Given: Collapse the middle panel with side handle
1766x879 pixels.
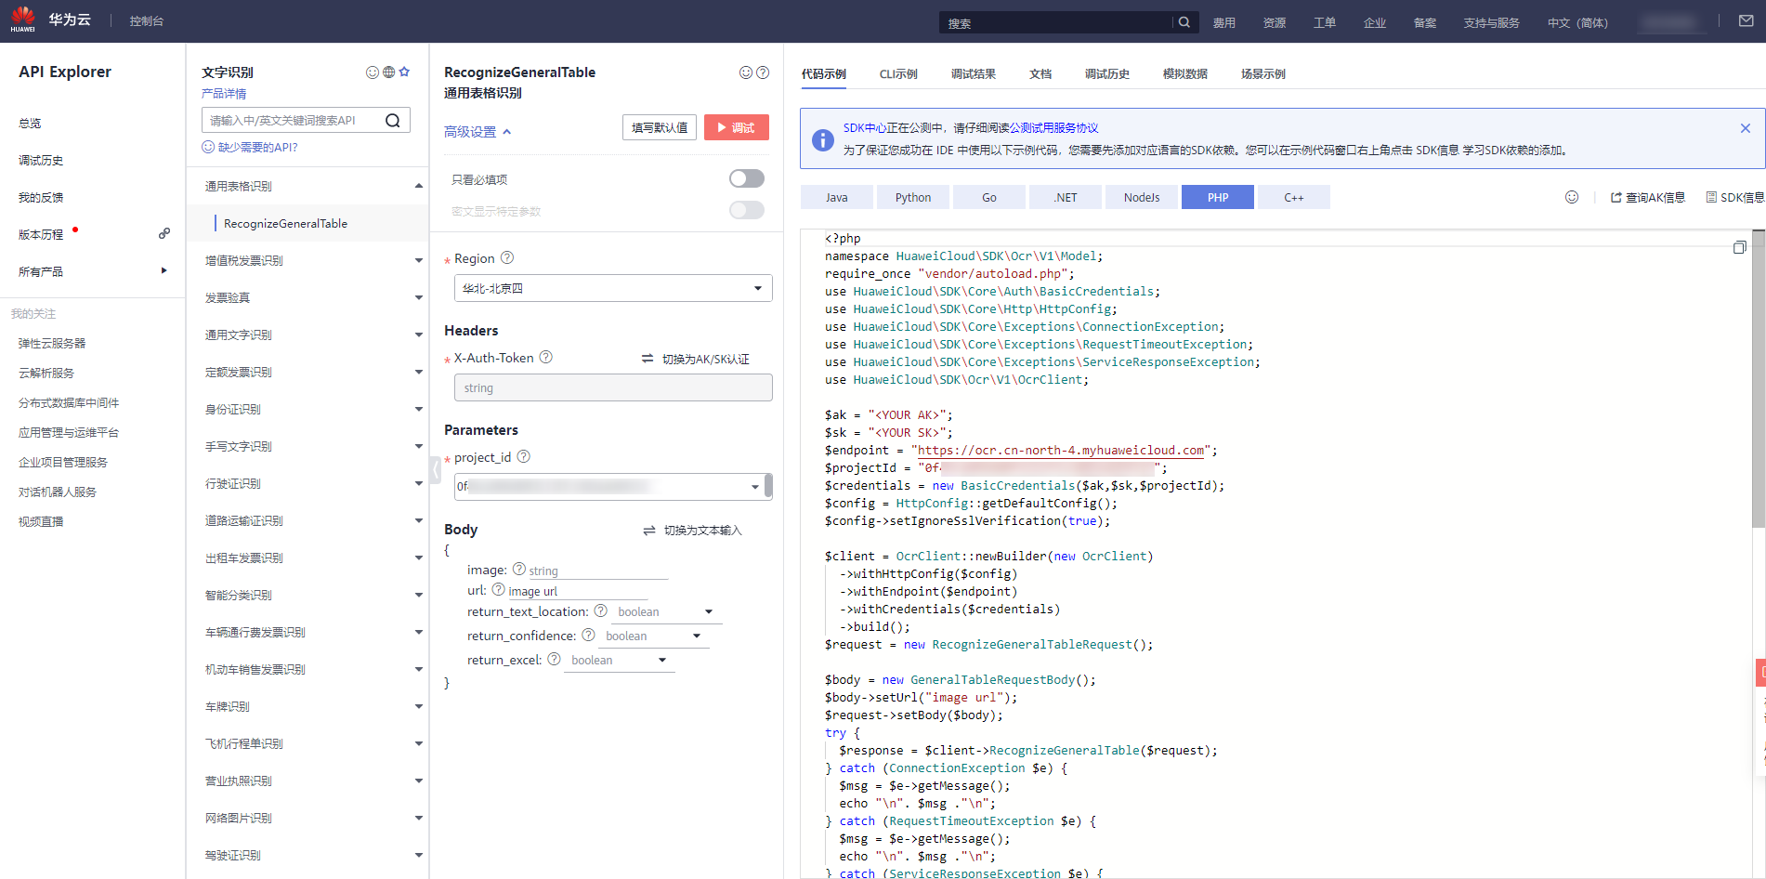Looking at the screenshot, I should click(435, 469).
